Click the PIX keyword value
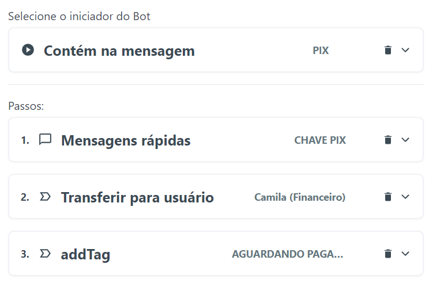The width and height of the screenshot is (429, 287). [x=321, y=51]
